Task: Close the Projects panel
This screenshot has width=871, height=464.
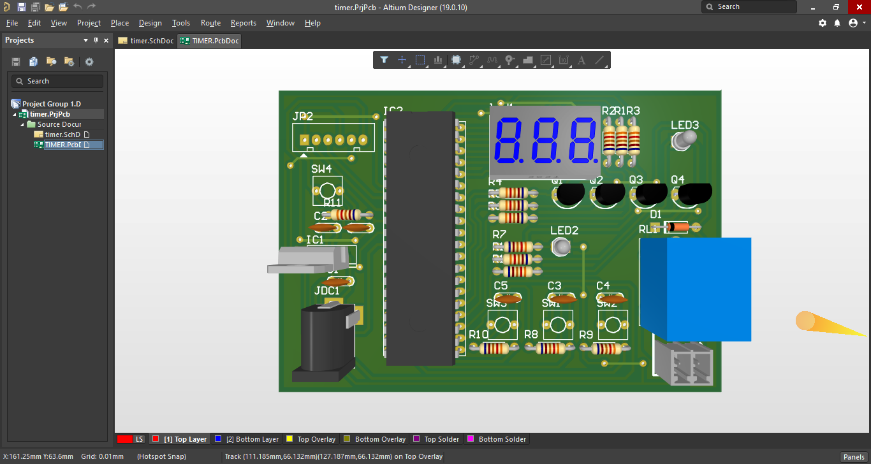Action: (105, 40)
